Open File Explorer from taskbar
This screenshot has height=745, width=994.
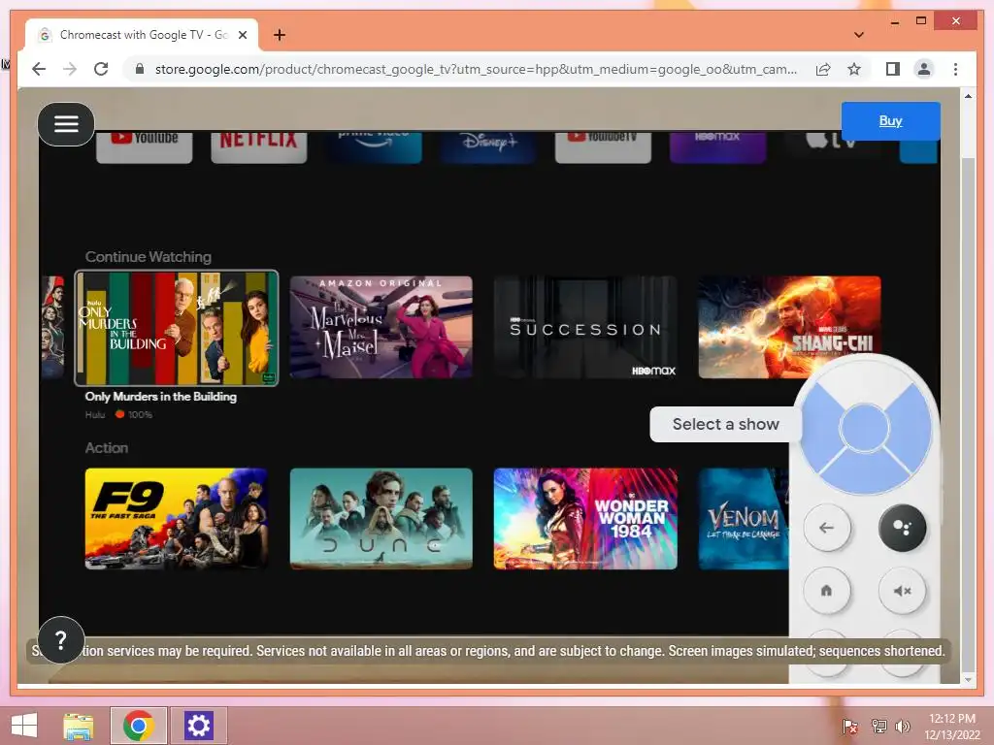(x=79, y=726)
